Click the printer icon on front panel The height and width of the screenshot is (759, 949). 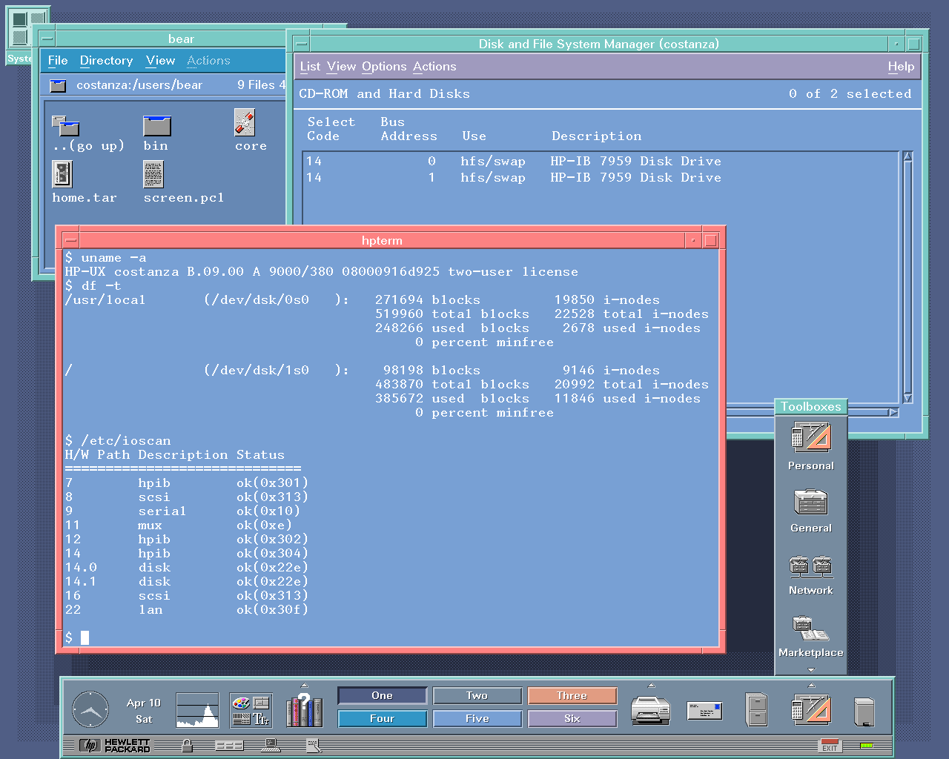pos(650,710)
